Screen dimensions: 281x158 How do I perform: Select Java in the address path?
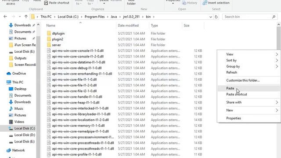click(x=114, y=17)
